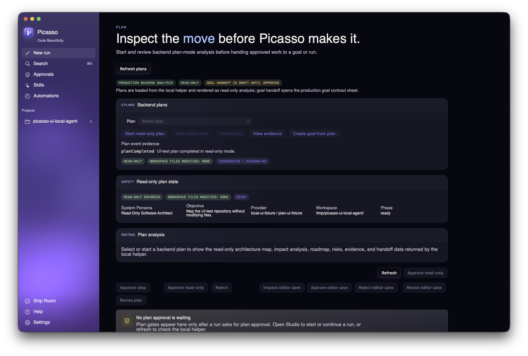The width and height of the screenshot is (528, 356).
Task: Click the Picasso P logo icon
Action: point(29,33)
